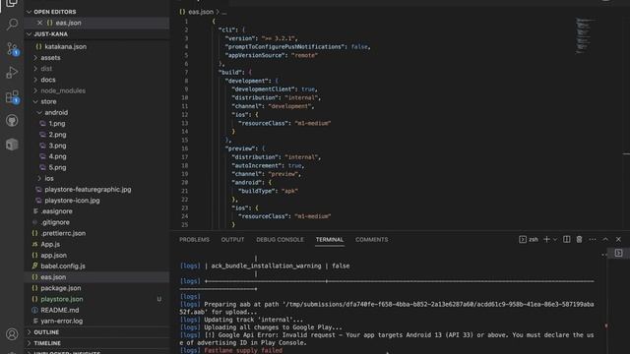
Task: Open the .easignore file
Action: coord(56,211)
